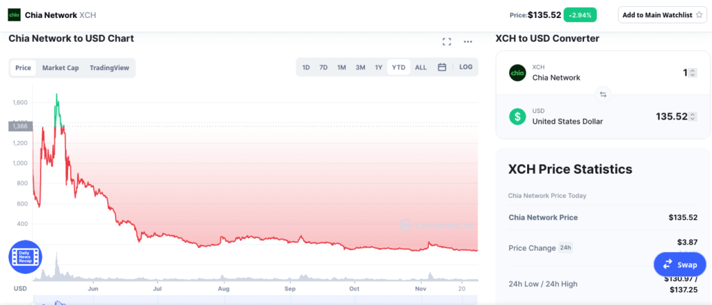Viewport: 712px width, 305px height.
Task: Click the XCH amount input field
Action: click(x=667, y=73)
